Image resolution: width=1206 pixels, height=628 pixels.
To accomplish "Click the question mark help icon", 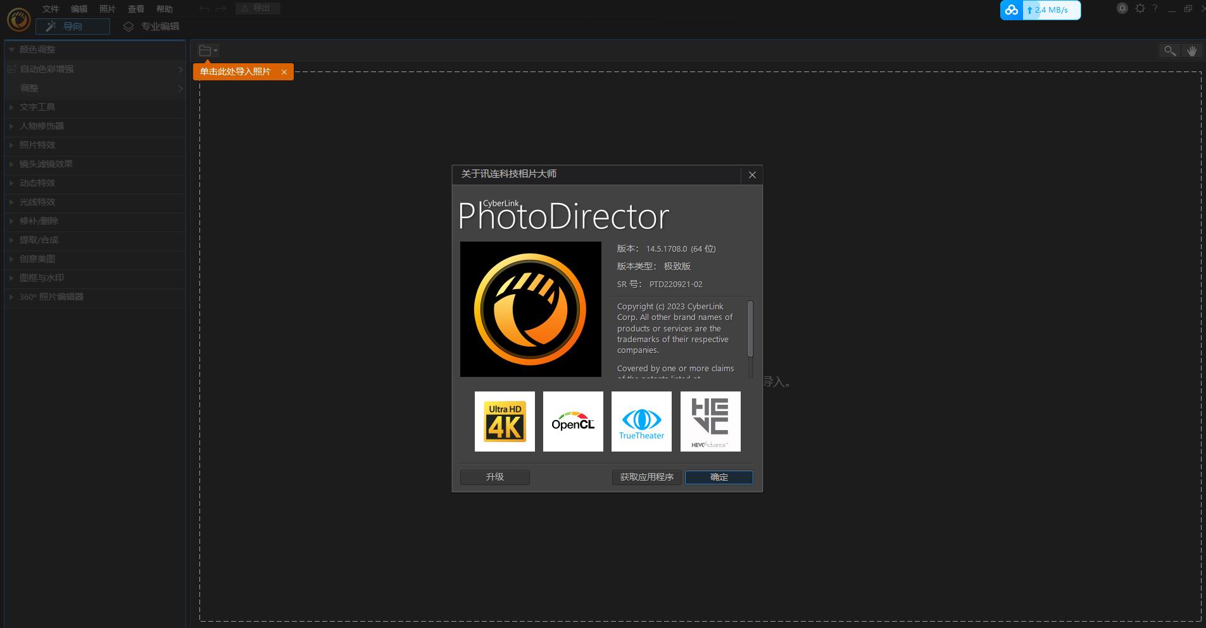I will [1155, 9].
